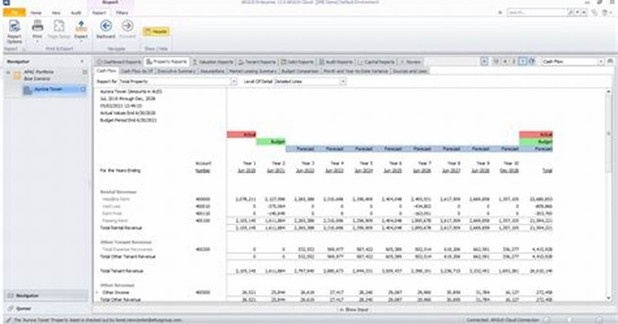
Task: Switch to the Home ribbon tab
Action: [x=36, y=13]
